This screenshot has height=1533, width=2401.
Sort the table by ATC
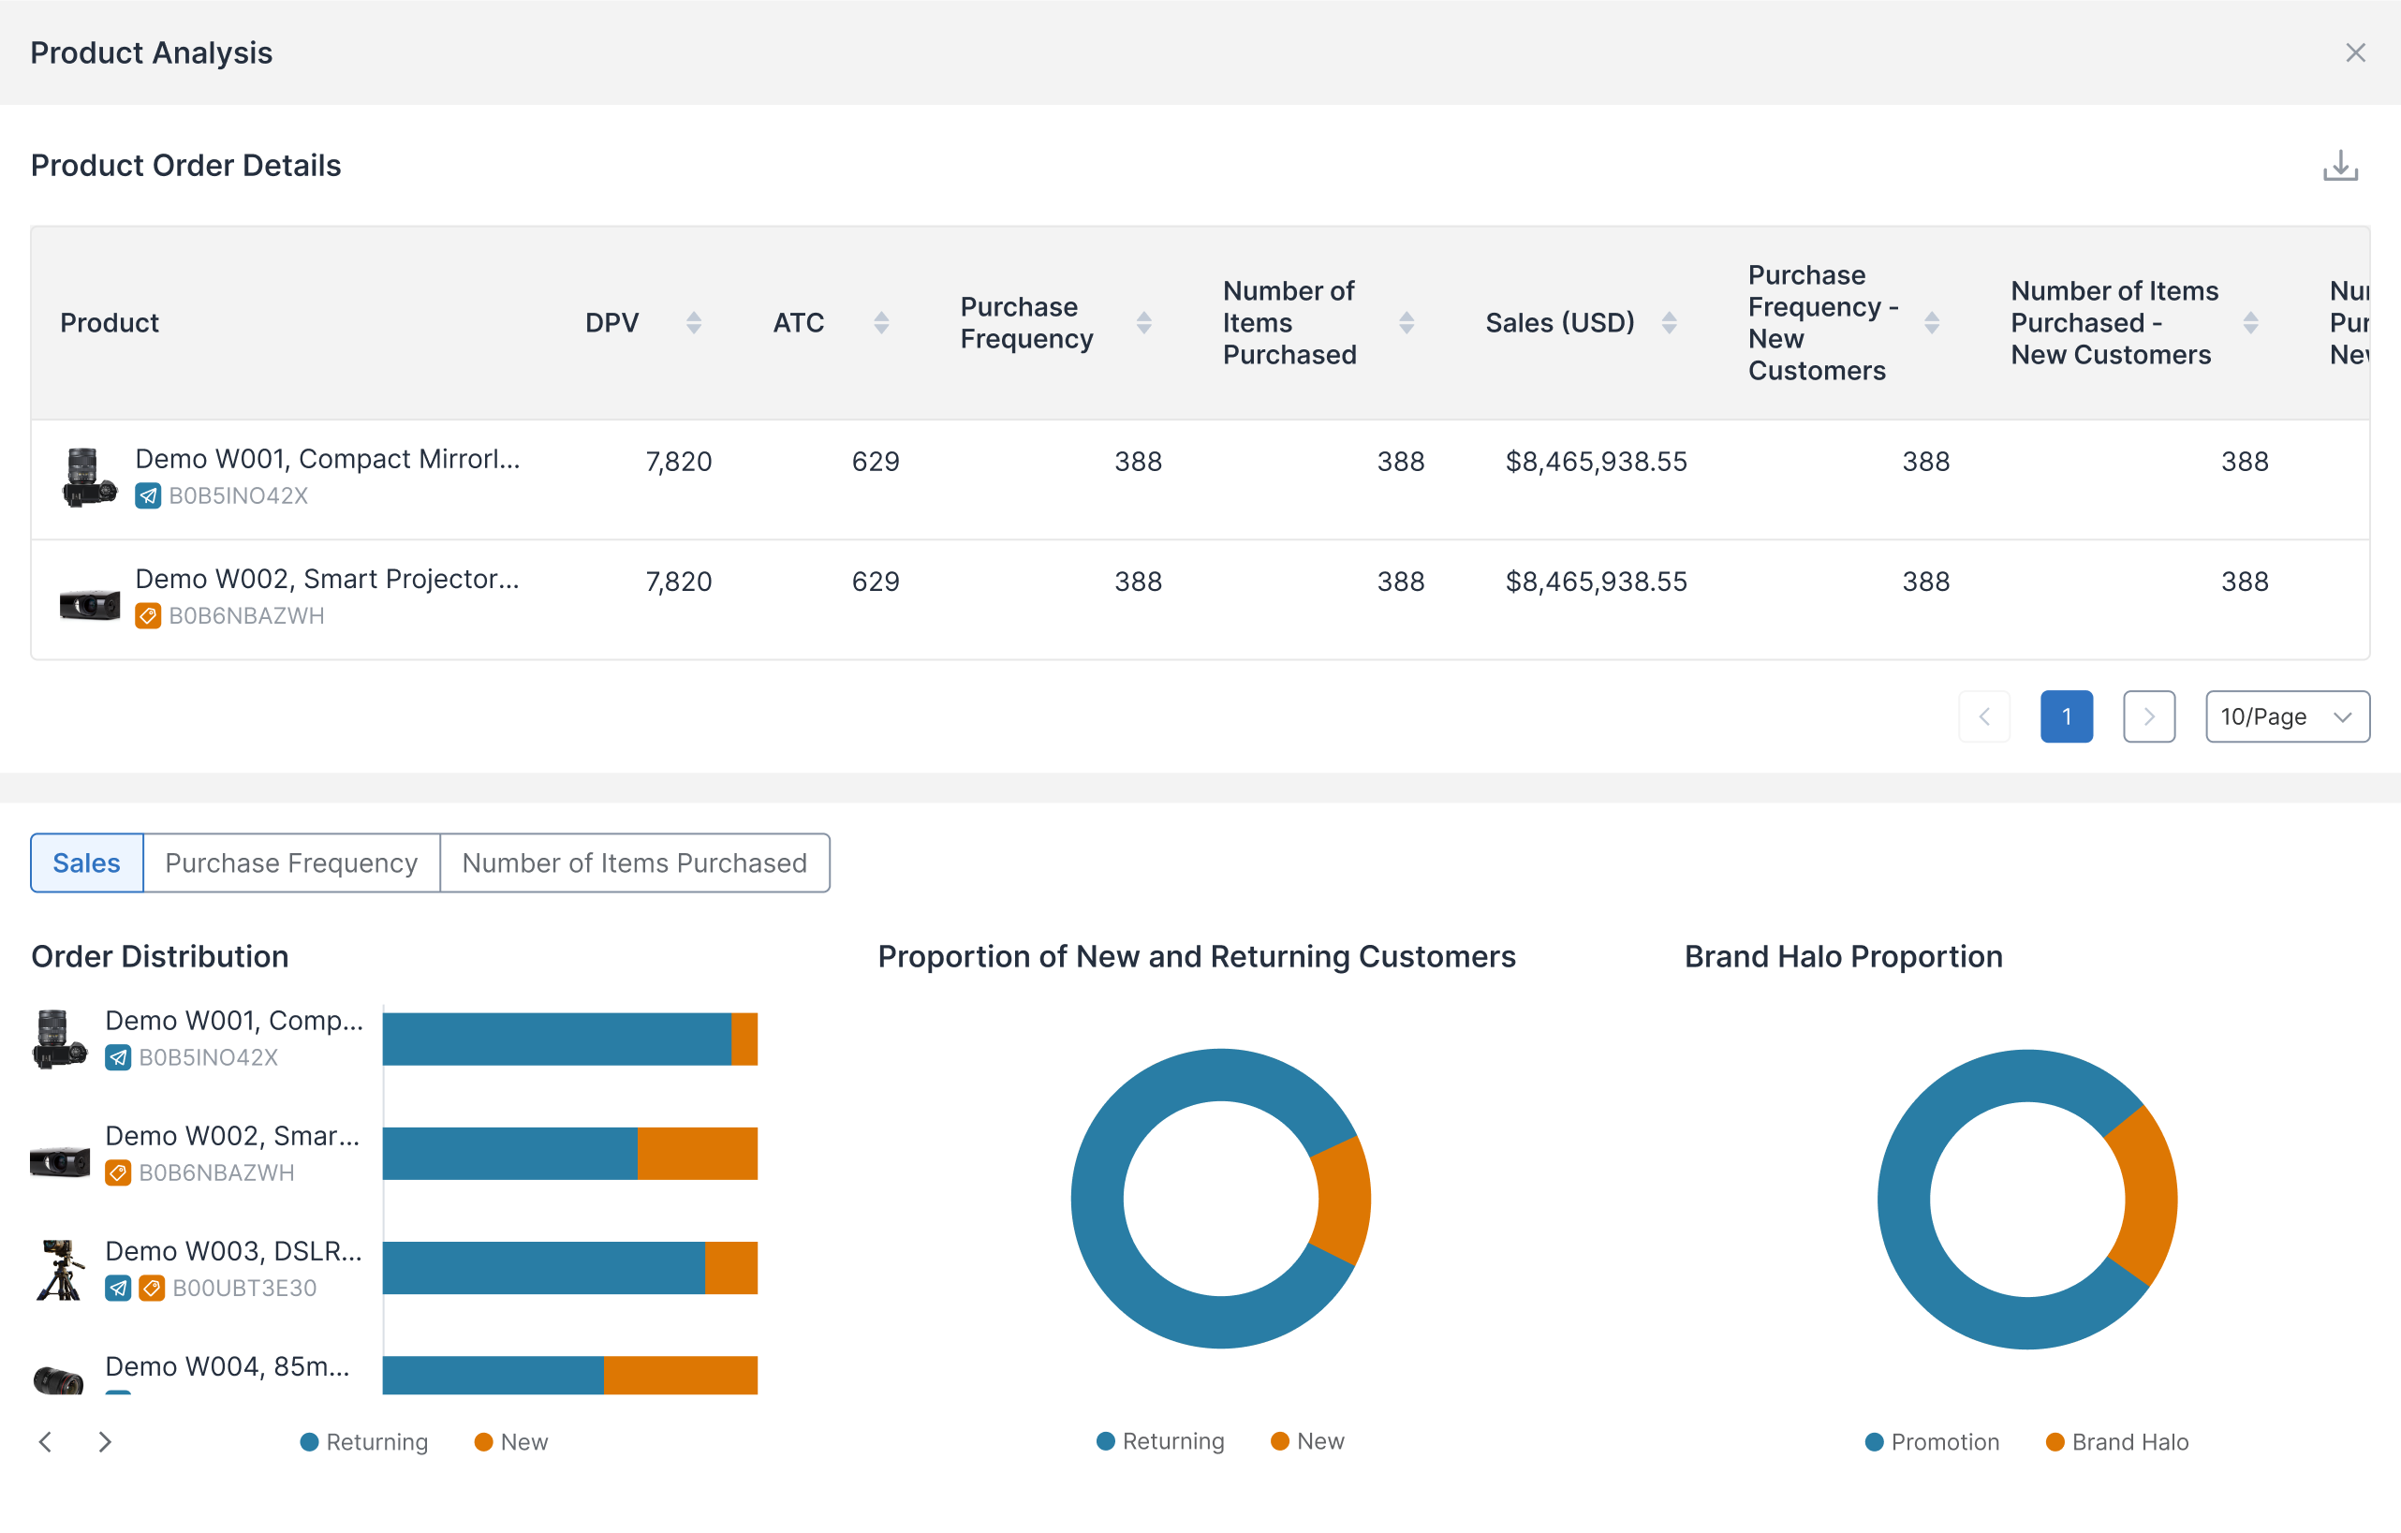point(881,323)
